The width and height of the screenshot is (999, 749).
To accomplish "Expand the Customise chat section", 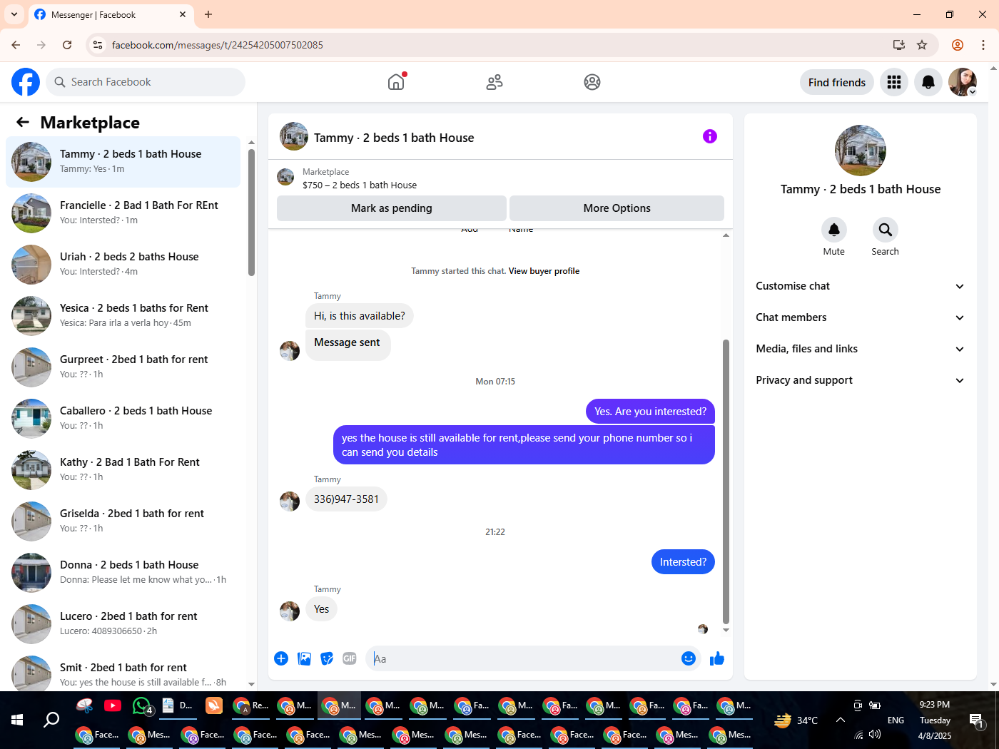I will (x=860, y=286).
